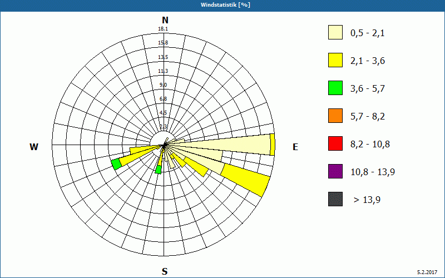Click the 9,0 radial axis value
Screen dimensions: 445x278
point(163,85)
